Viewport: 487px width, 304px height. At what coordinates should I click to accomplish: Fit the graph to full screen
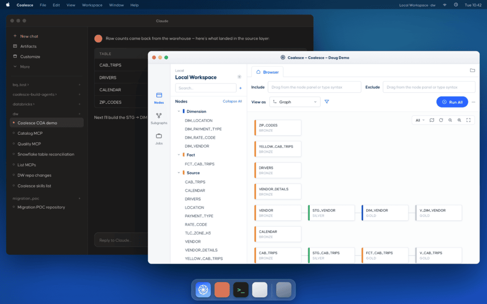(x=468, y=120)
